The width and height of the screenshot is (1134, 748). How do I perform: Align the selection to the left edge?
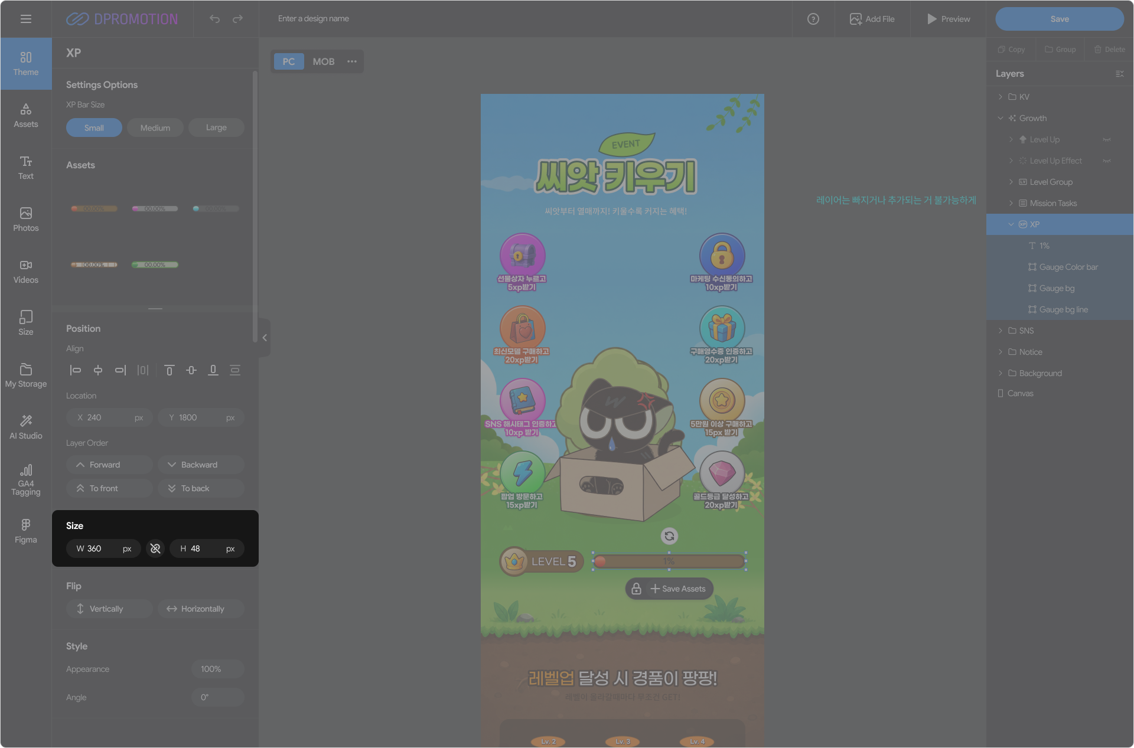click(x=76, y=370)
